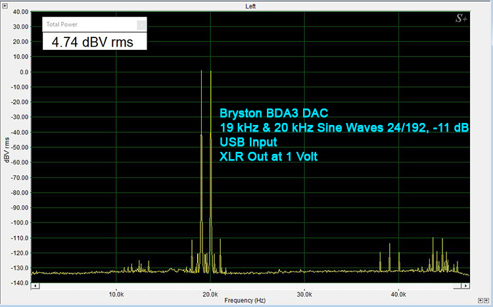Click the horizontal scrollbar track below graph
The height and width of the screenshot is (307, 493).
[x=250, y=286]
